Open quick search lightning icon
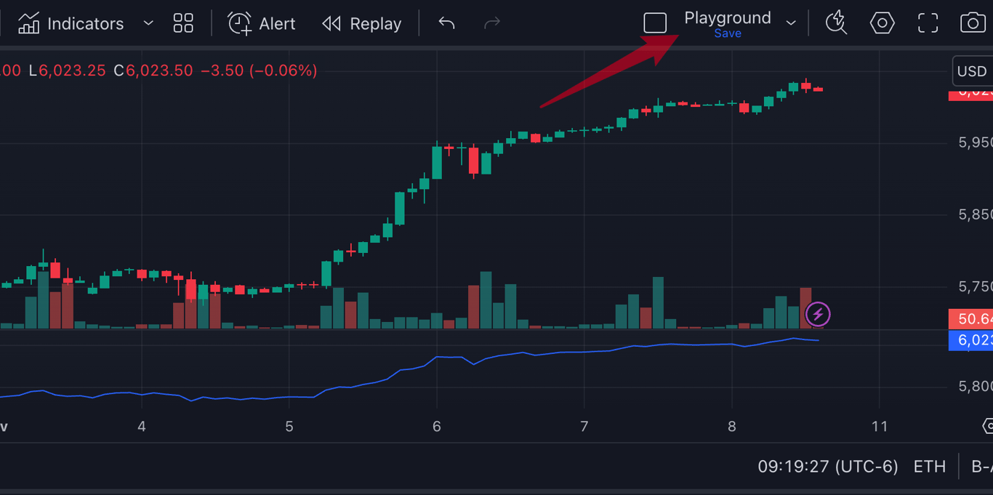 (x=837, y=23)
